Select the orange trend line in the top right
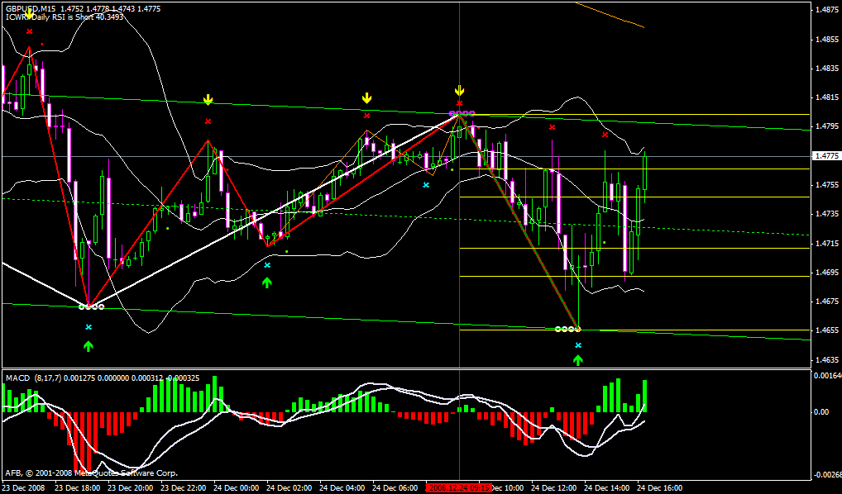 click(x=609, y=14)
